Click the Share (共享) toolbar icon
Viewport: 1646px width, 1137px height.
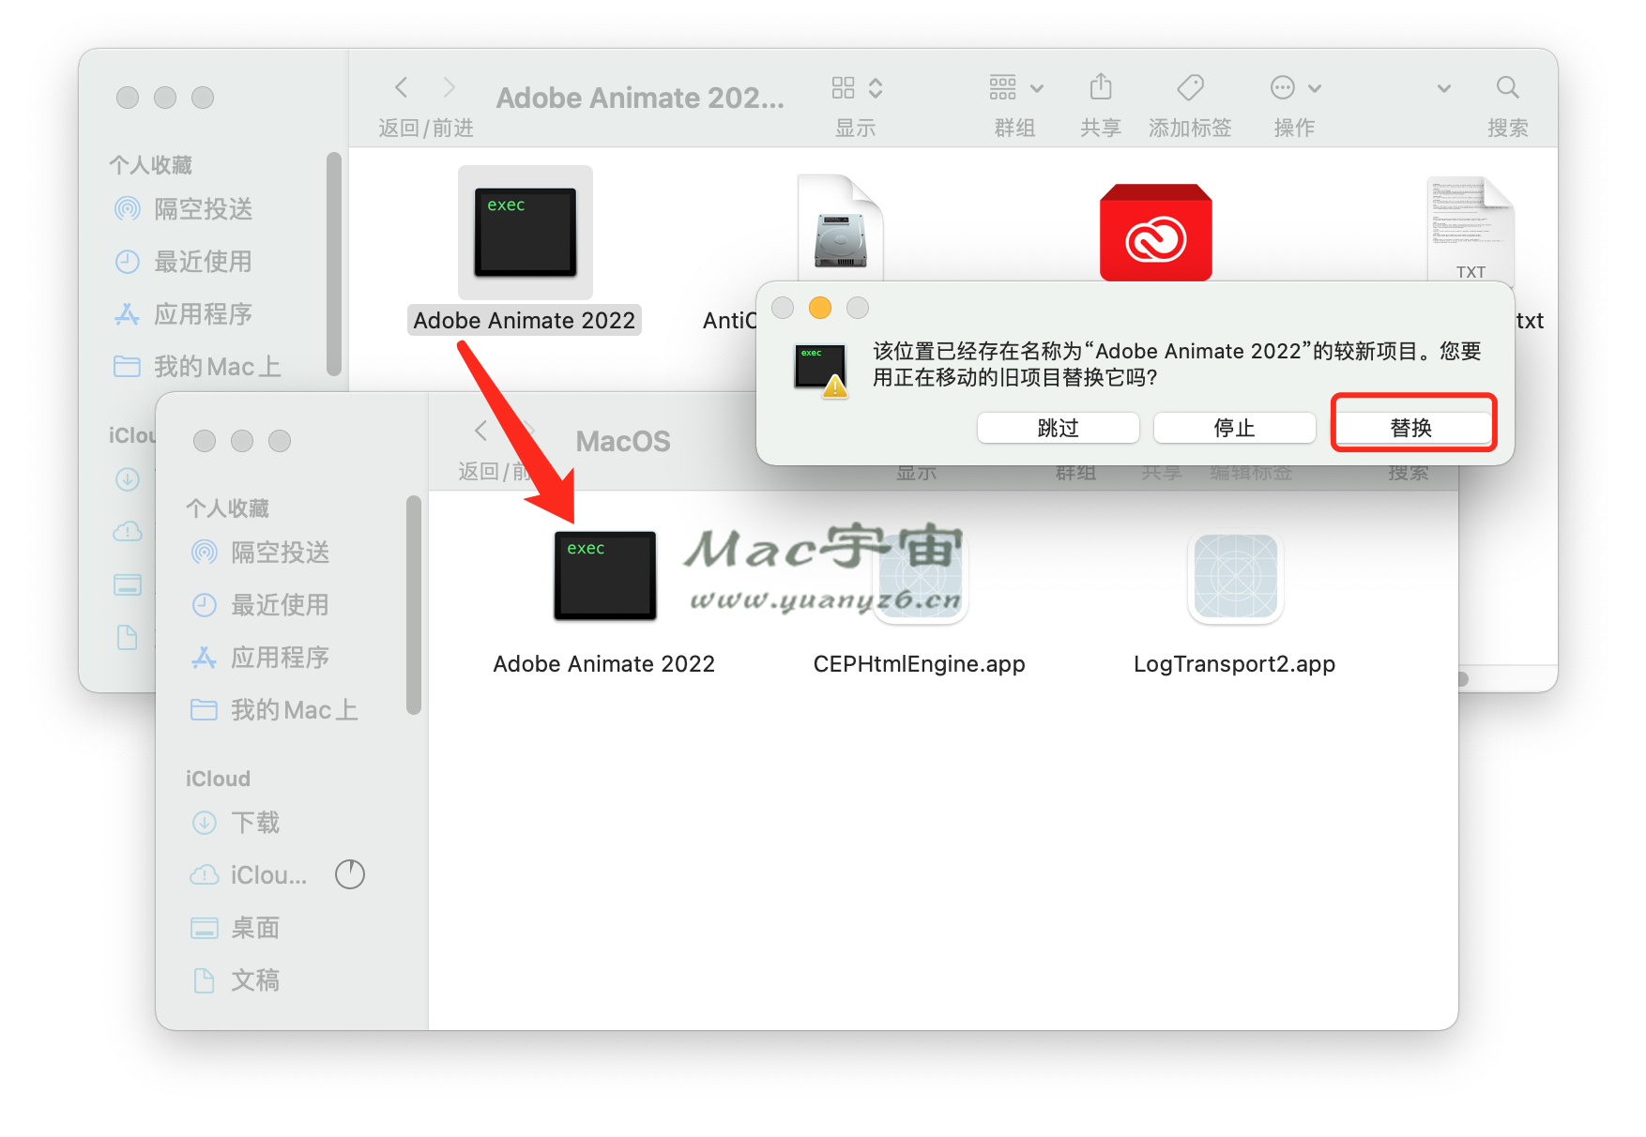[x=1100, y=88]
